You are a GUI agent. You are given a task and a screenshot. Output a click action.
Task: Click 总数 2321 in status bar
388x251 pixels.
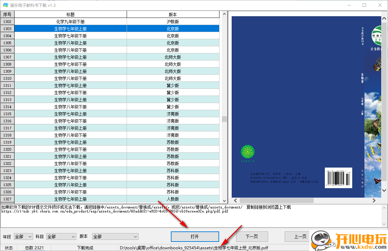34,248
